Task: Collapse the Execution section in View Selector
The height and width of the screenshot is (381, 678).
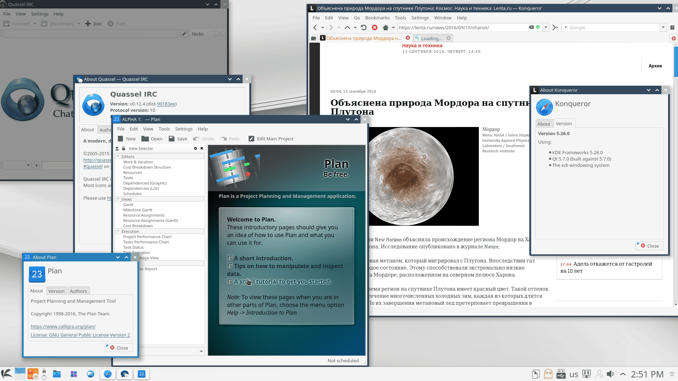Action: [x=118, y=231]
